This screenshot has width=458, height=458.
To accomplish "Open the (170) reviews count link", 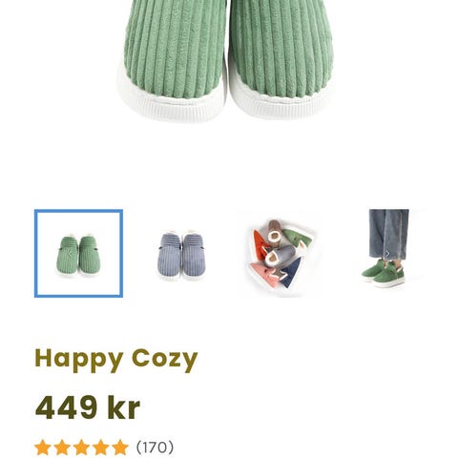I will 155,448.
